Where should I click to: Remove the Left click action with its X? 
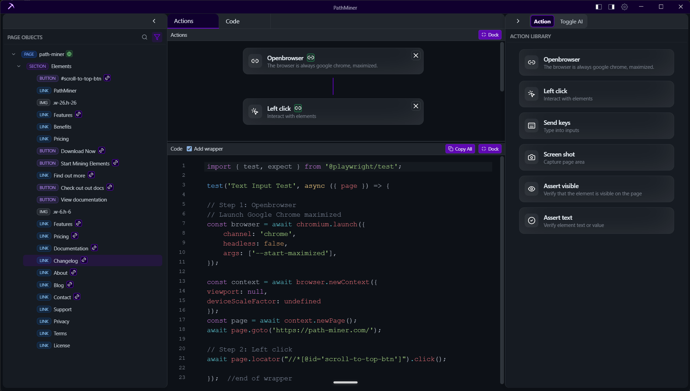tap(415, 106)
